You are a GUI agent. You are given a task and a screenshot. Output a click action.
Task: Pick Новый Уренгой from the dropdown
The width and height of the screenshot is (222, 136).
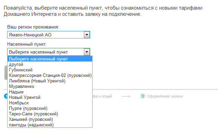[50, 97]
